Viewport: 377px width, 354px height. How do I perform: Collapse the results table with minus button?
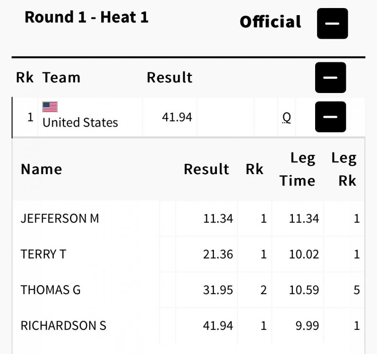pyautogui.click(x=330, y=77)
